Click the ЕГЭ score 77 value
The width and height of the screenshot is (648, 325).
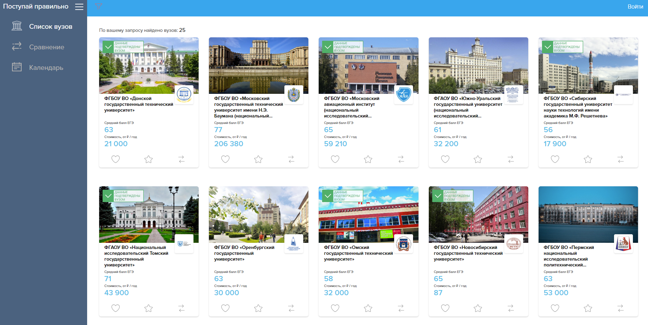pyautogui.click(x=218, y=130)
